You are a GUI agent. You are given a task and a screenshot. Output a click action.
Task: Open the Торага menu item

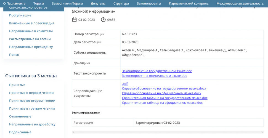pos(38,4)
